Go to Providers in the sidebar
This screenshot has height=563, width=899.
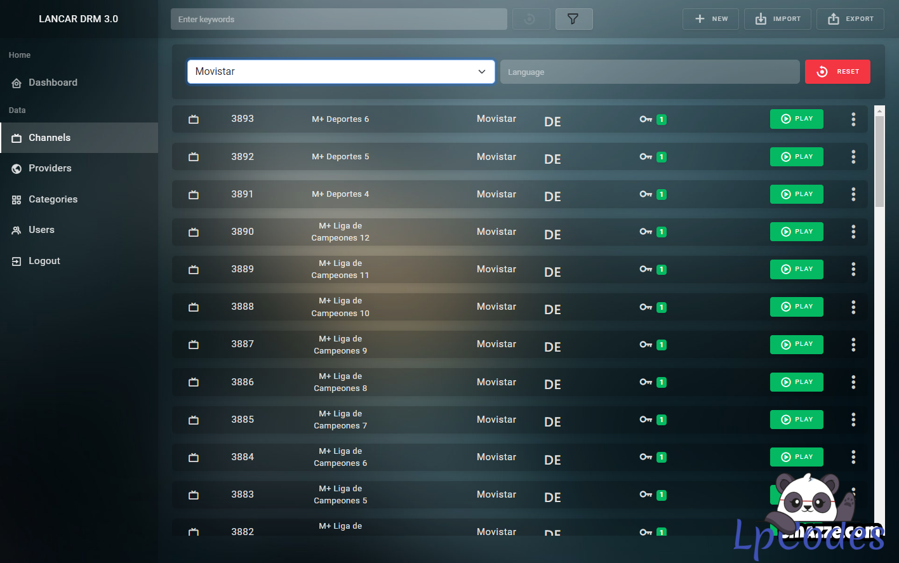[x=50, y=168]
